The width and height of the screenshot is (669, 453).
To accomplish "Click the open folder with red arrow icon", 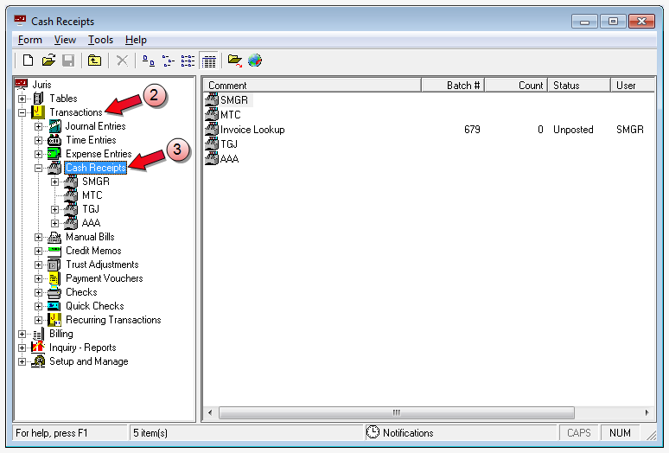I will click(234, 61).
